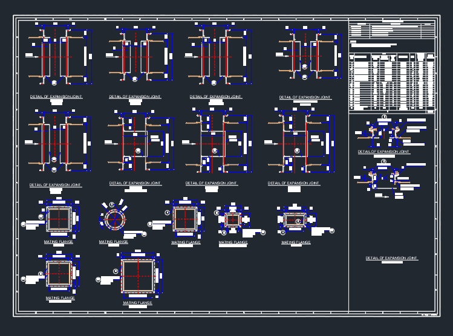
Task: Select the DETAIL OF EXPANSION JOINT title in the empty side panel
Action: tap(391, 258)
